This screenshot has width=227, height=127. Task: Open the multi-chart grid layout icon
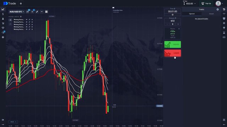pyautogui.click(x=46, y=12)
